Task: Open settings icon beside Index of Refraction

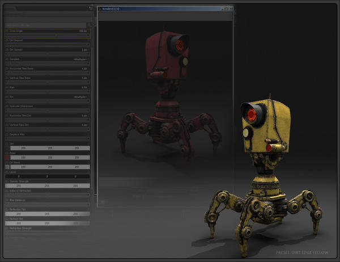Action: click(7, 191)
